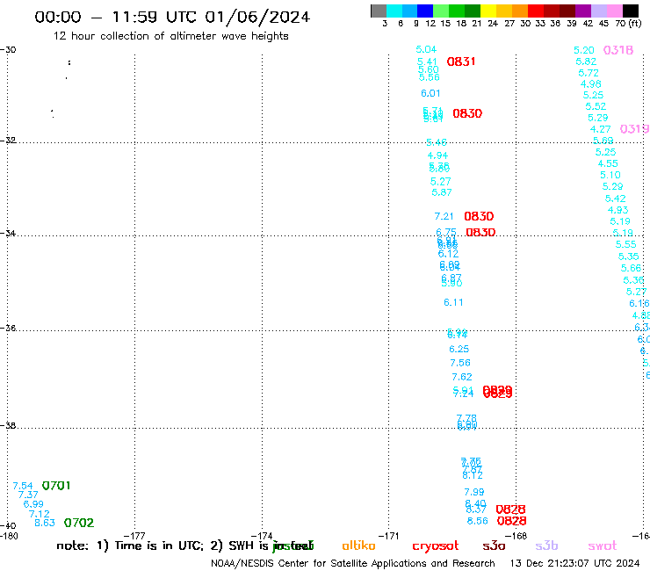
Task: Click the wave height value 6.99
Action: pos(33,504)
